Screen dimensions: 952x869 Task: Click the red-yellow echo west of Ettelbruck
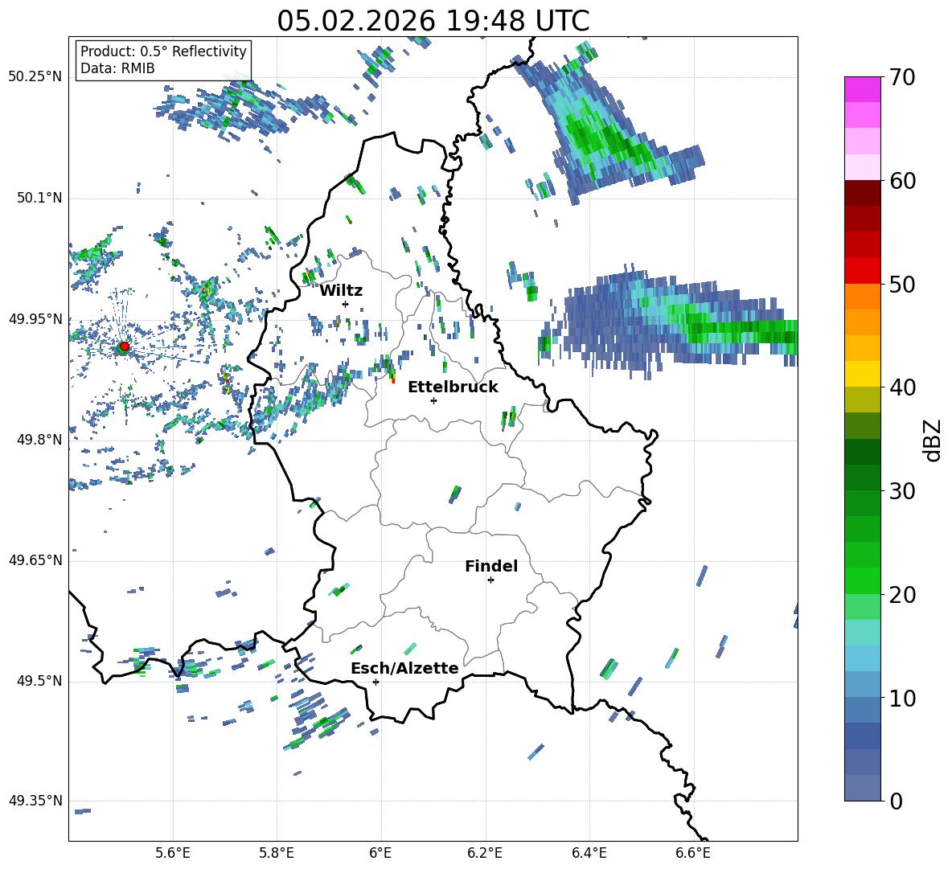(x=393, y=378)
